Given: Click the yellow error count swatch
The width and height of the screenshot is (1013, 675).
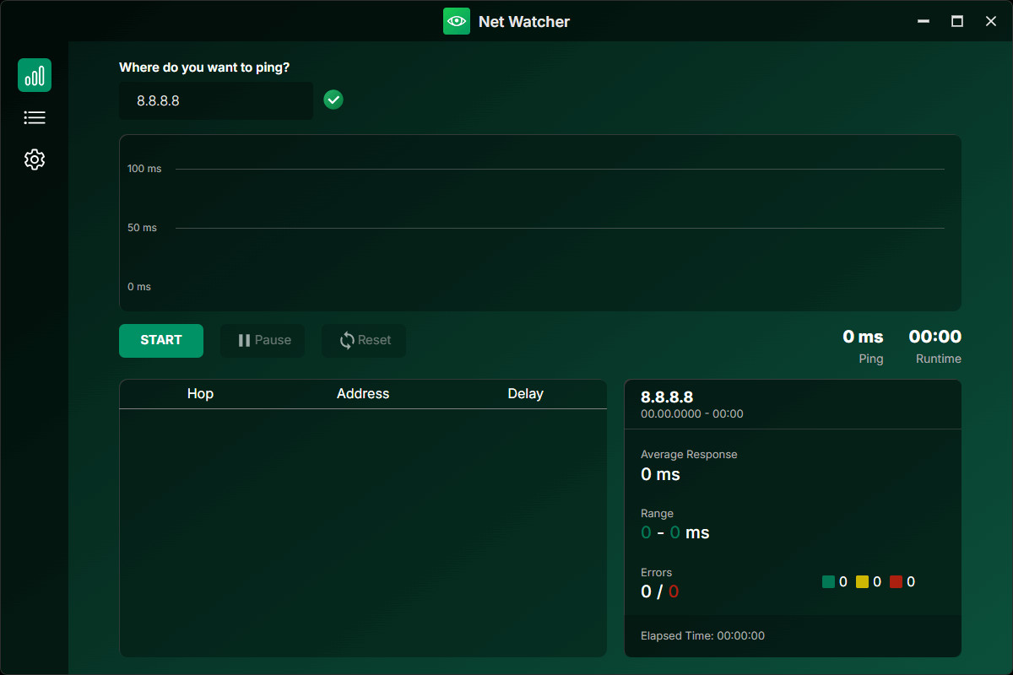Looking at the screenshot, I should point(862,581).
